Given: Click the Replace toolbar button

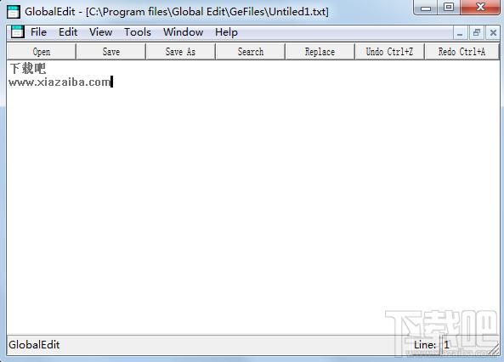Looking at the screenshot, I should pyautogui.click(x=320, y=52).
